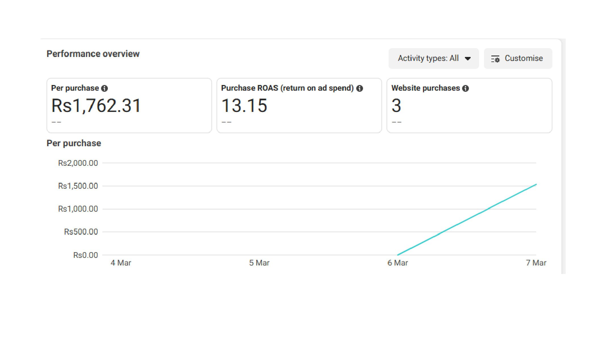Click the 13.15 ROAS value
This screenshot has height=340, width=606.
coord(244,106)
